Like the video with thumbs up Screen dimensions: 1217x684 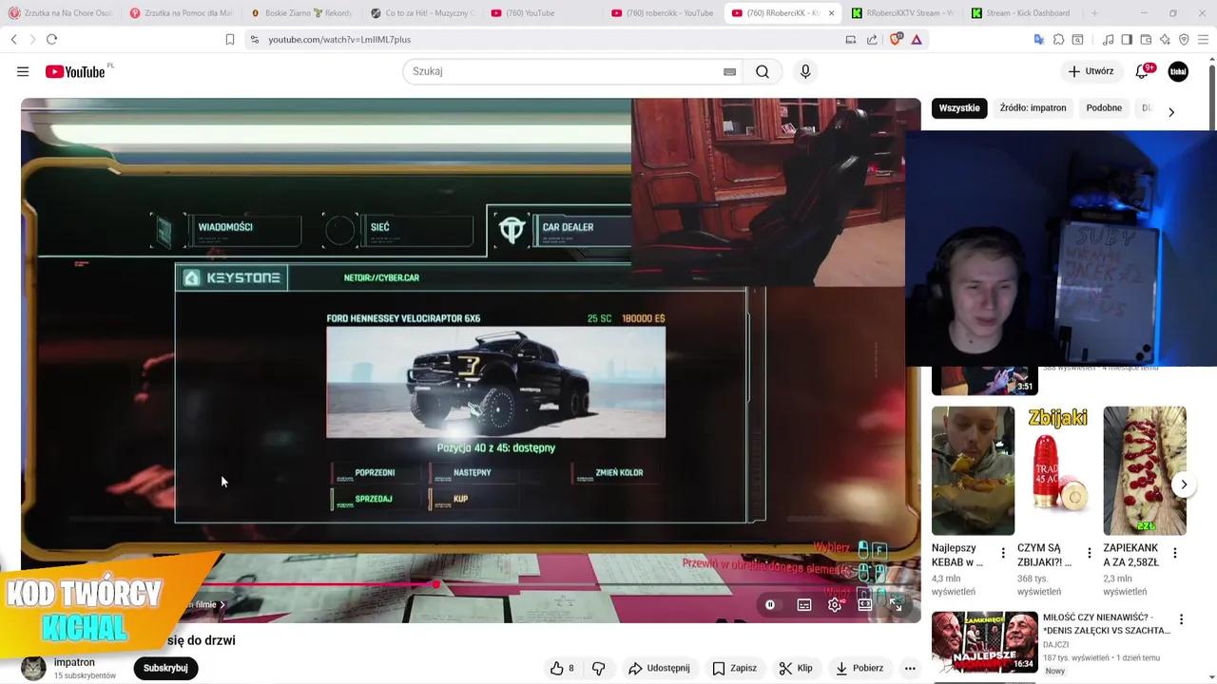coord(561,668)
